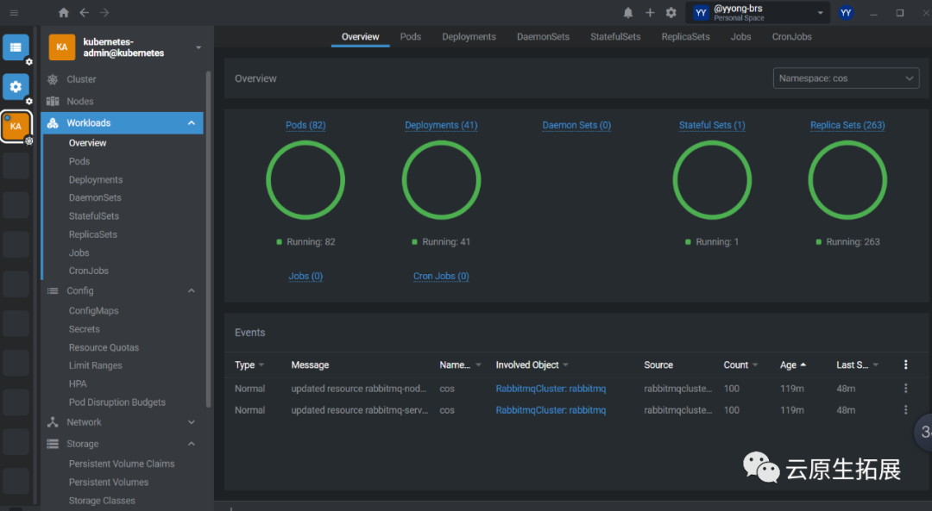The height and width of the screenshot is (511, 932).
Task: Toggle sort order on the Age column
Action: coord(790,365)
